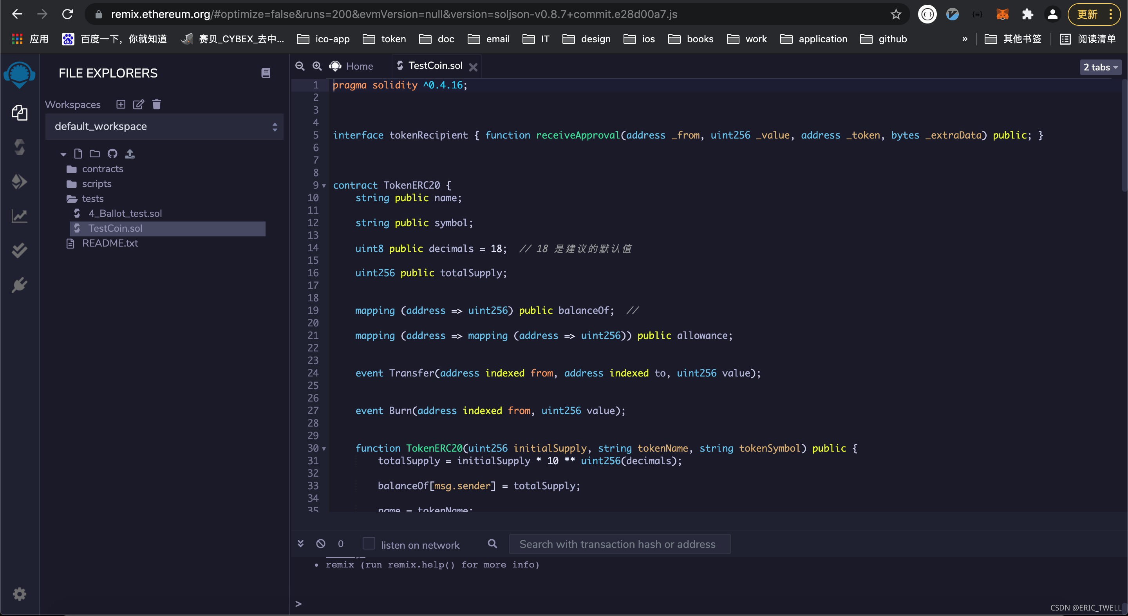
Task: Open Deploy & run transactions icon
Action: tap(19, 182)
